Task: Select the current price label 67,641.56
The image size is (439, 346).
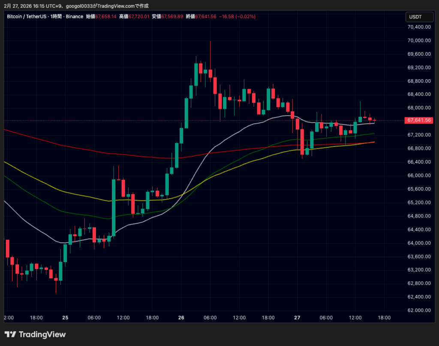Action: coord(419,120)
